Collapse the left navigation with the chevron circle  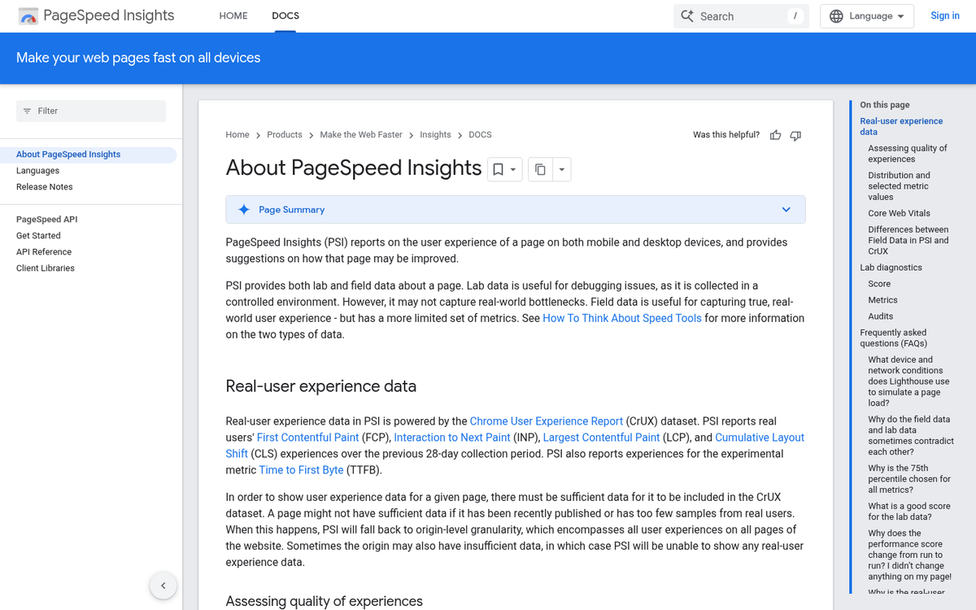click(163, 585)
